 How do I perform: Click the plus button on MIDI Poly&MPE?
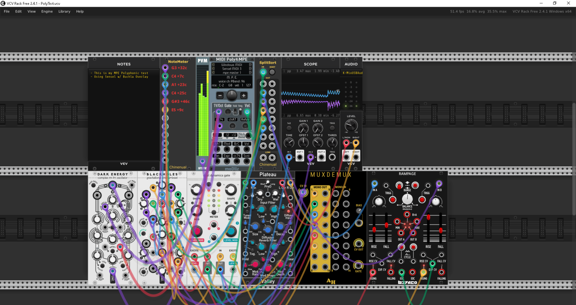(x=244, y=96)
